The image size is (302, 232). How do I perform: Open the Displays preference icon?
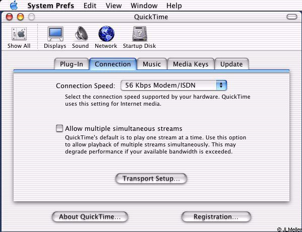tap(55, 34)
